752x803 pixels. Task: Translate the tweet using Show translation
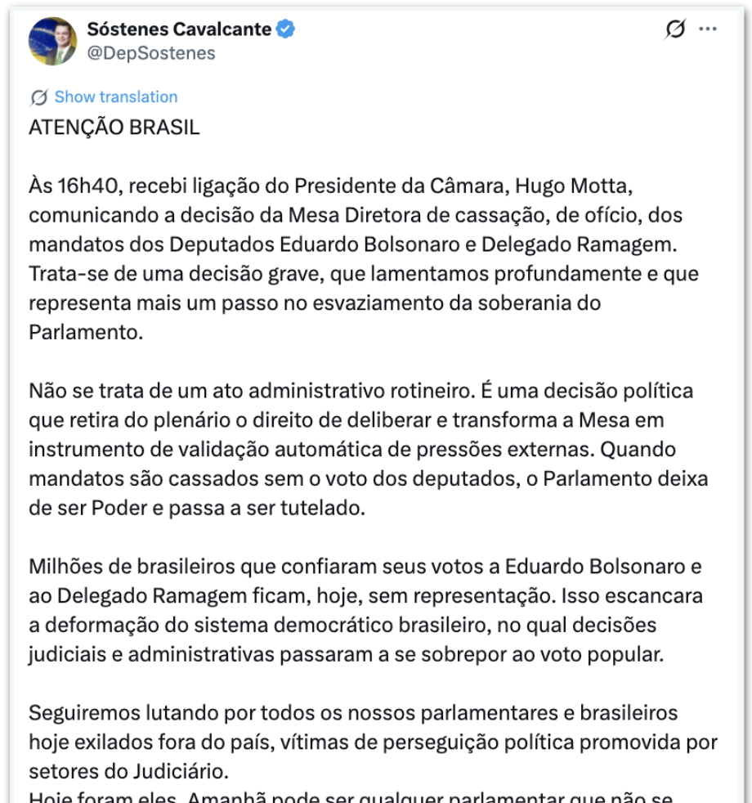[x=115, y=96]
